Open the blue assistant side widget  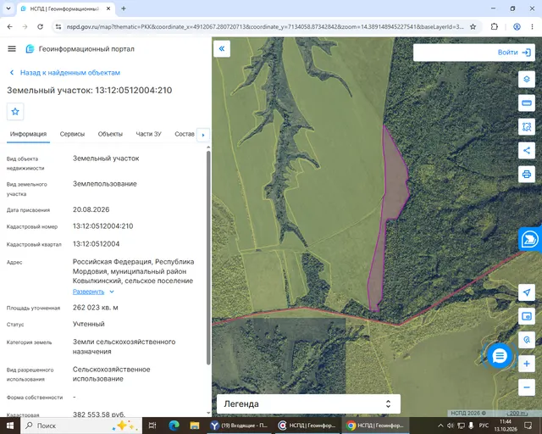(x=530, y=239)
